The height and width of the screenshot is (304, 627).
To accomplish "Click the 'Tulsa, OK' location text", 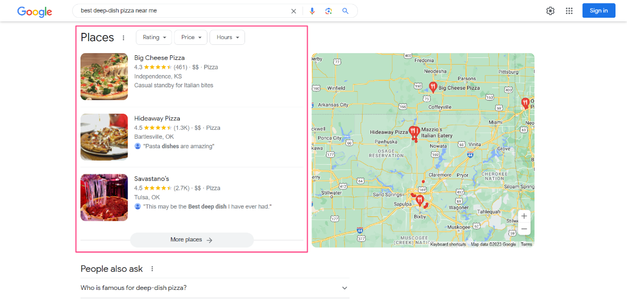I will (147, 198).
